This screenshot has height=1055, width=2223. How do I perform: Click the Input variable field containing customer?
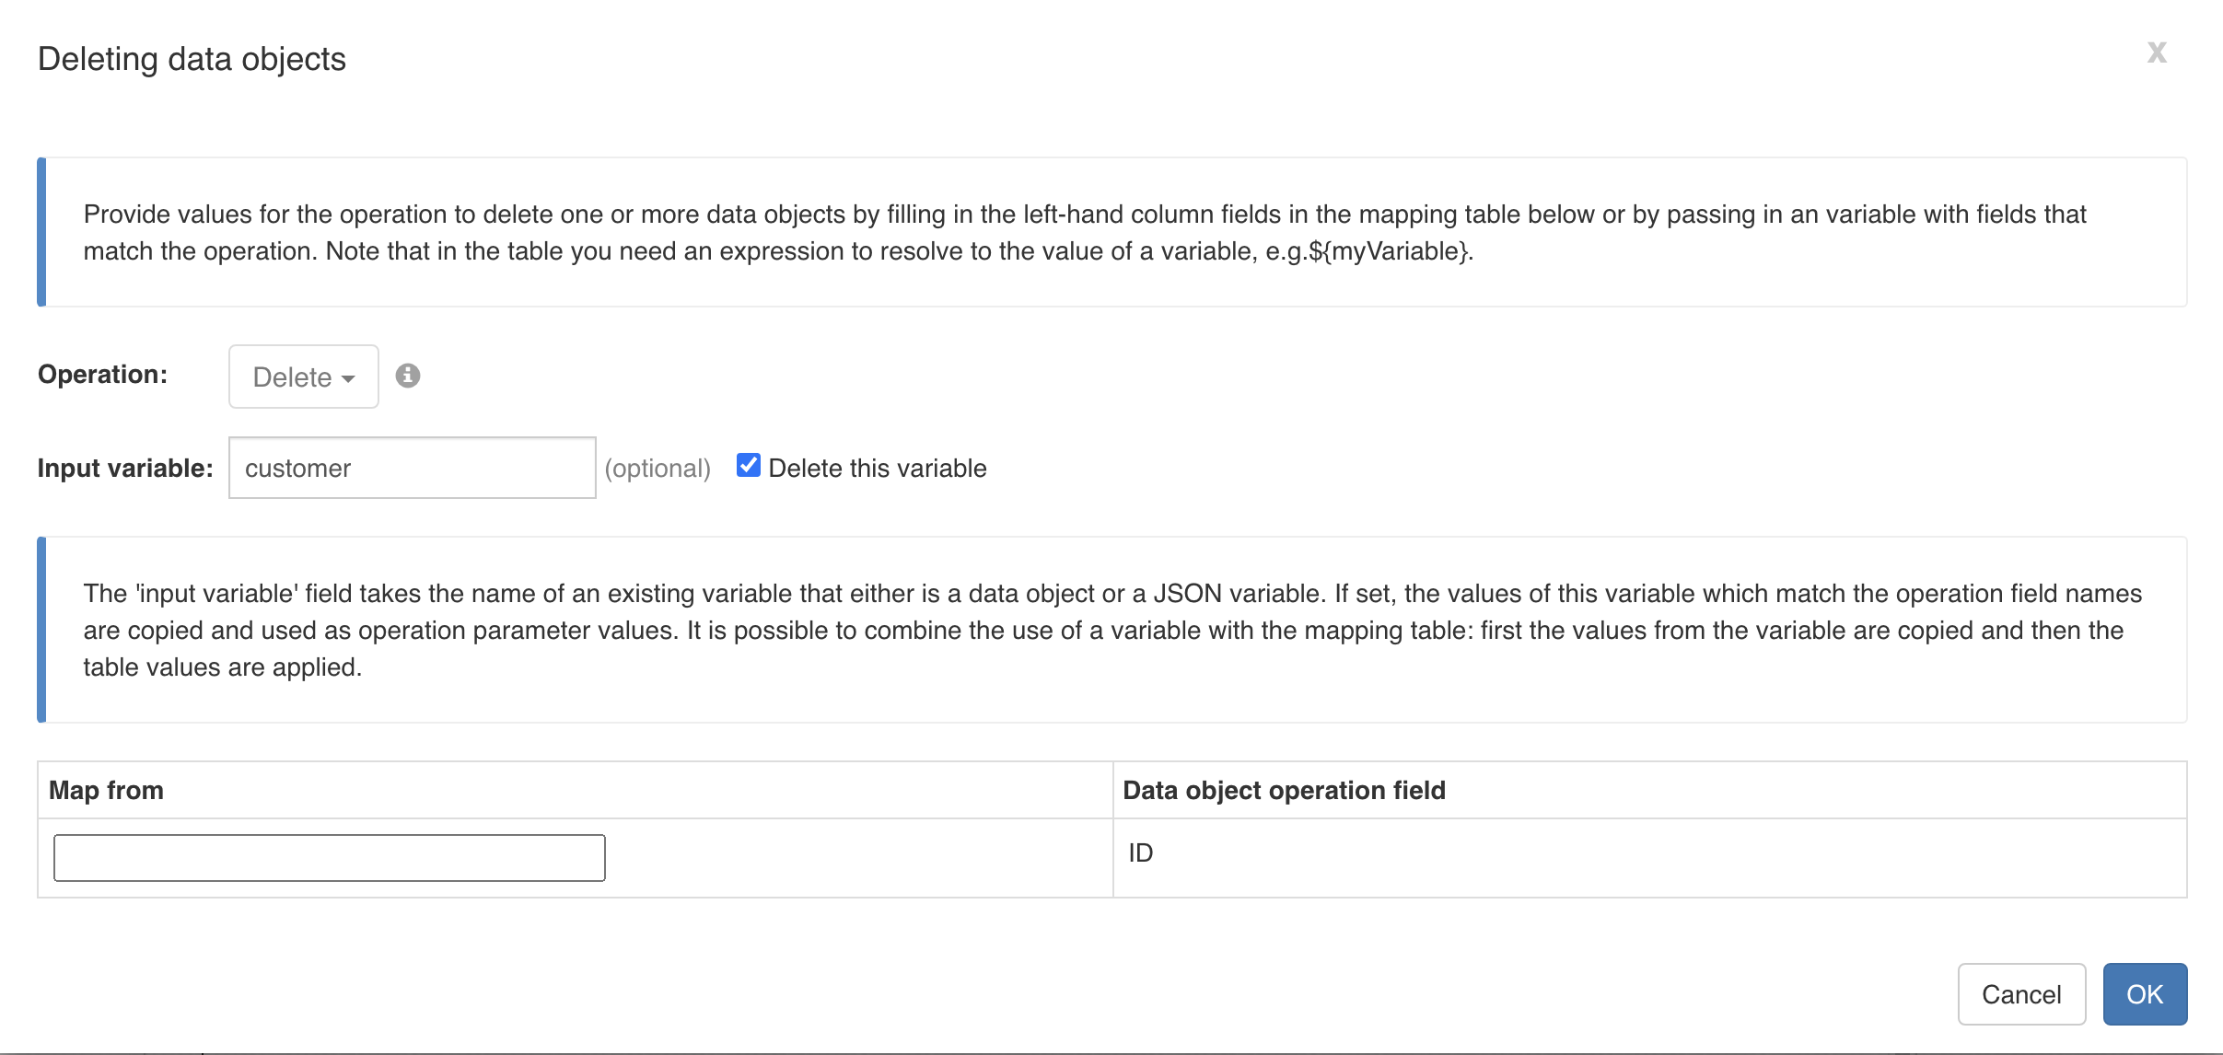coord(412,468)
